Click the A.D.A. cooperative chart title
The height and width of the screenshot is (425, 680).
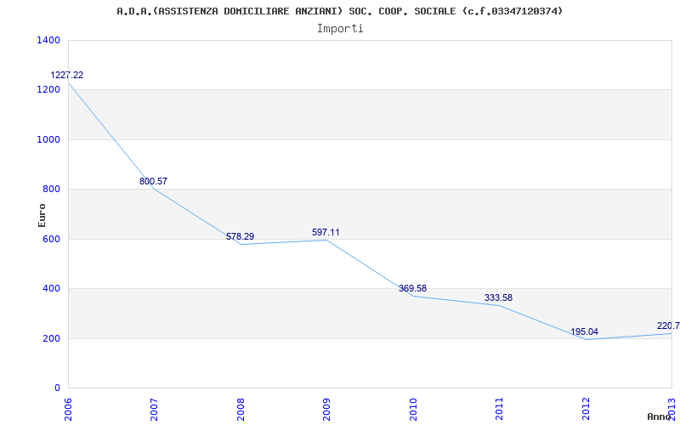point(339,11)
